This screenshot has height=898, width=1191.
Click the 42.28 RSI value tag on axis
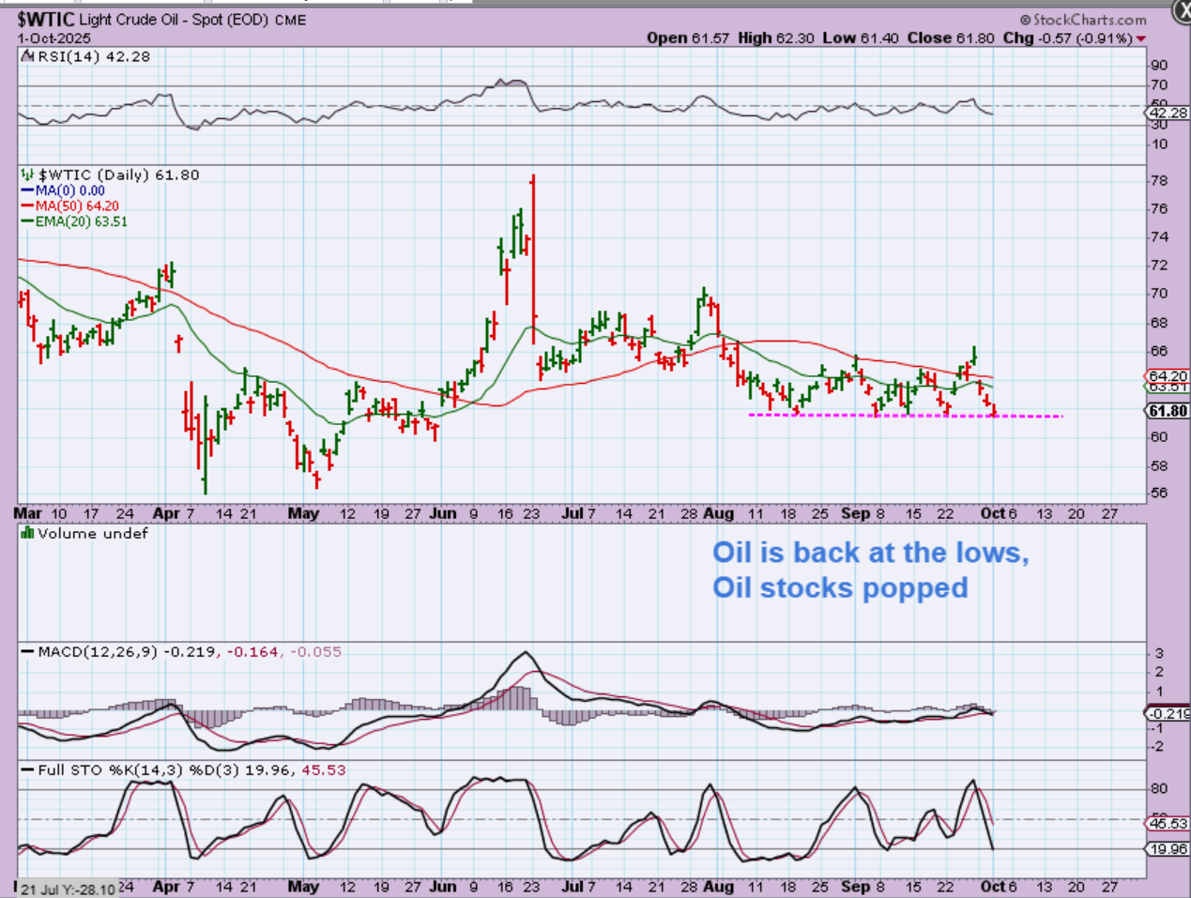point(1168,113)
